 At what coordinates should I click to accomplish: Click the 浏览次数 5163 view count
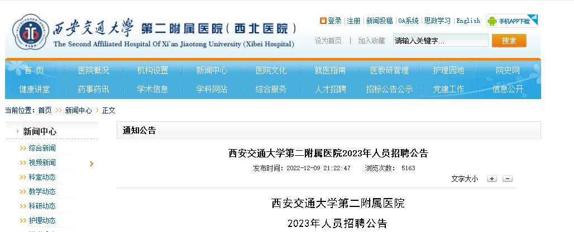click(390, 168)
